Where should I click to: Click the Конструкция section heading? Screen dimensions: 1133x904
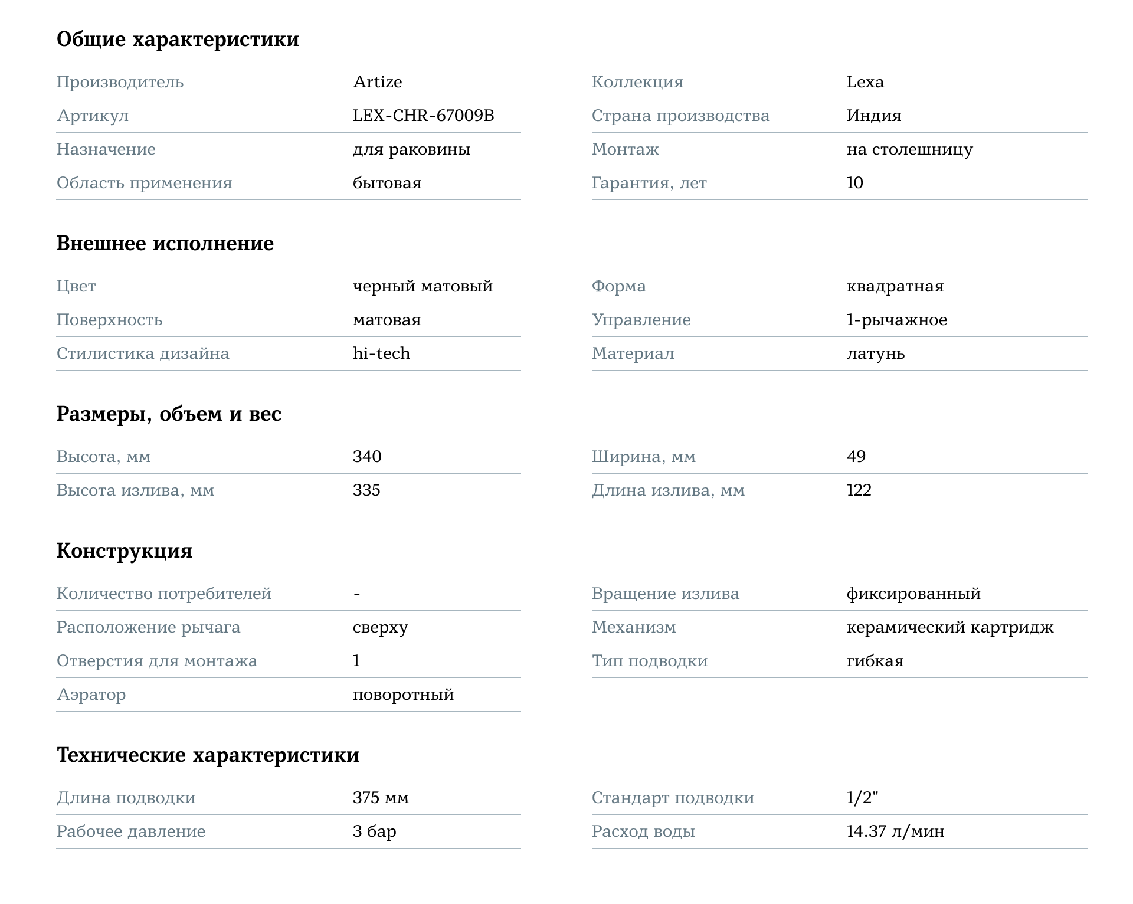coord(125,551)
